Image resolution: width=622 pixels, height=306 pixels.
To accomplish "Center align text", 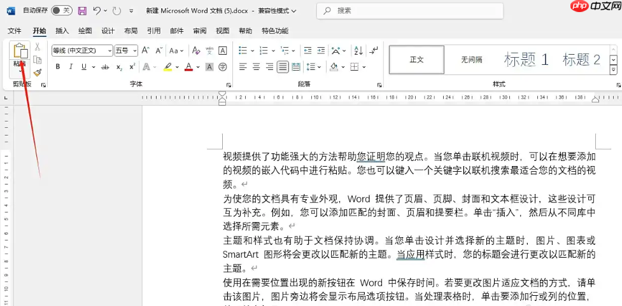I will (x=257, y=67).
